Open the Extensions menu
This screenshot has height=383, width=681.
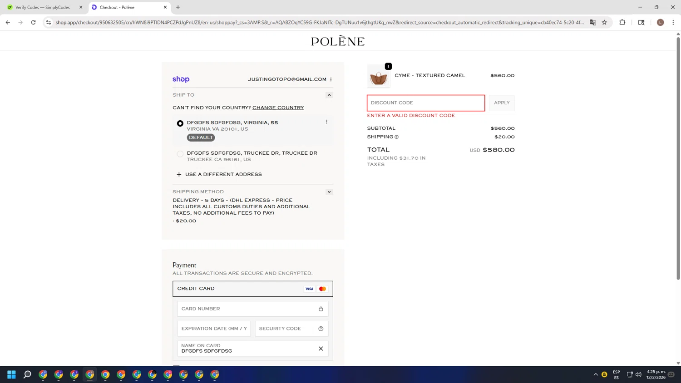(622, 22)
